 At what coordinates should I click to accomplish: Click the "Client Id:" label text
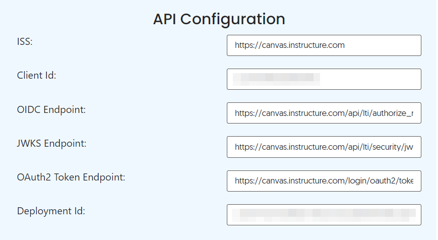pos(37,76)
